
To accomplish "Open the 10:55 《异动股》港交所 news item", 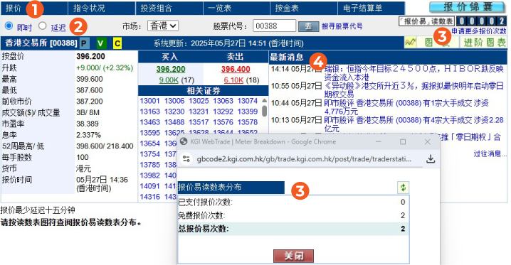I will coord(414,90).
